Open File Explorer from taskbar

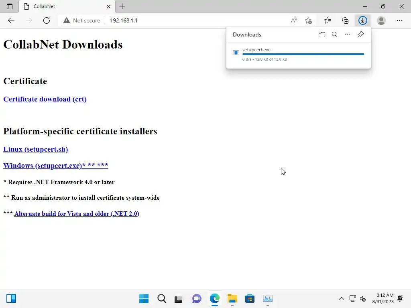(232, 298)
